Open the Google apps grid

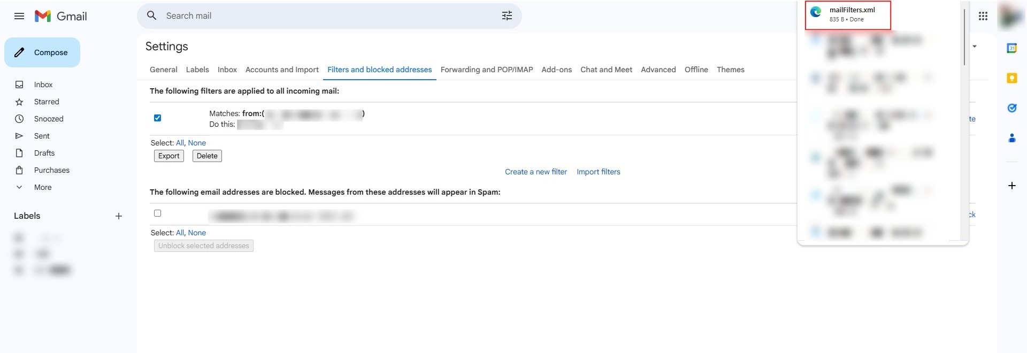pos(983,16)
